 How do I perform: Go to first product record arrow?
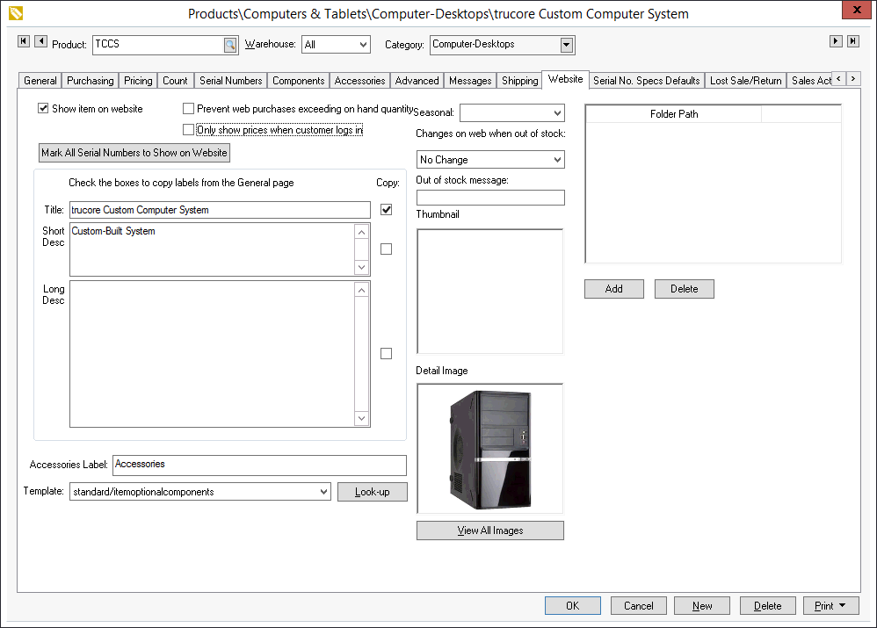click(x=24, y=41)
